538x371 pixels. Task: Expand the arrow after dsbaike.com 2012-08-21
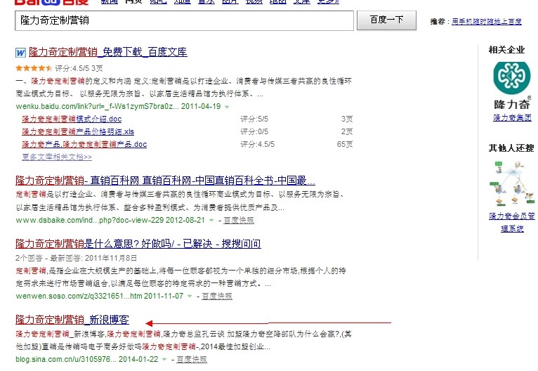click(x=211, y=221)
